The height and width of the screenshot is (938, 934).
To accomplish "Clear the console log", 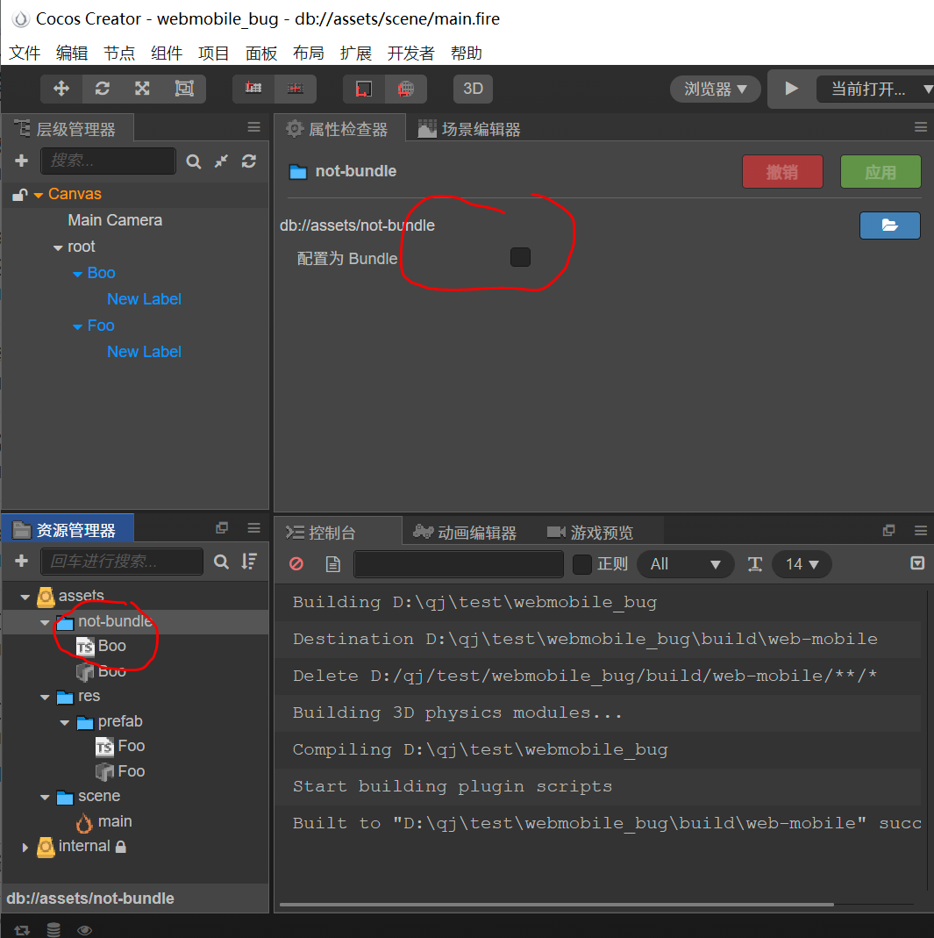I will coord(296,564).
